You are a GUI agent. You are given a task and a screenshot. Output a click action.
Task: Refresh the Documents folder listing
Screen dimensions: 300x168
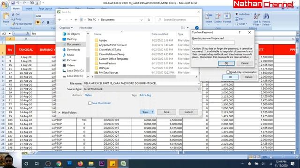pyautogui.click(x=149, y=20)
